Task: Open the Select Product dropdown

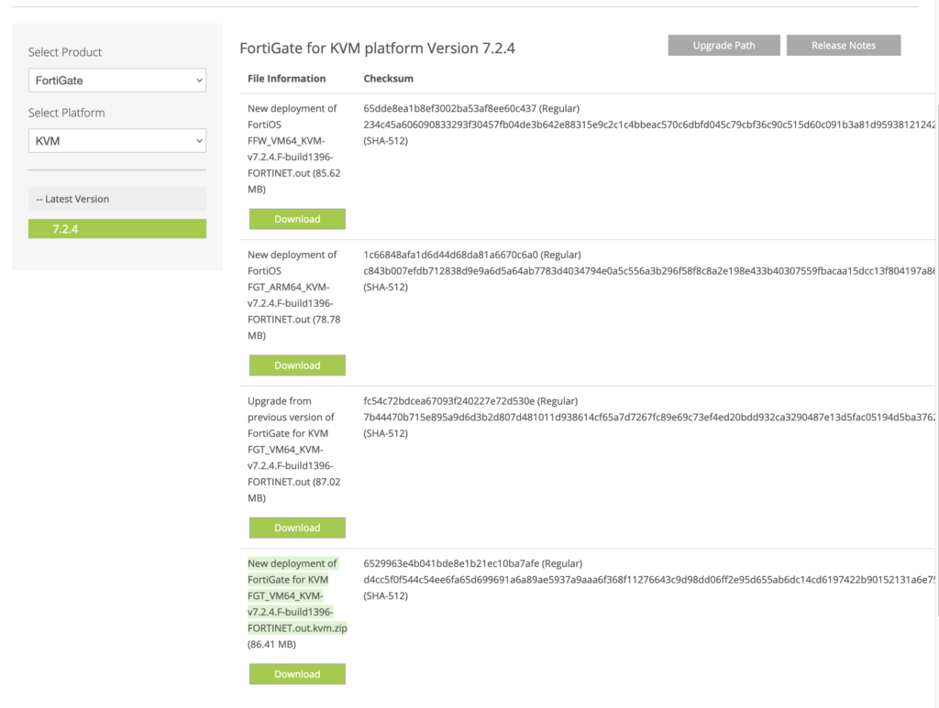Action: [116, 80]
